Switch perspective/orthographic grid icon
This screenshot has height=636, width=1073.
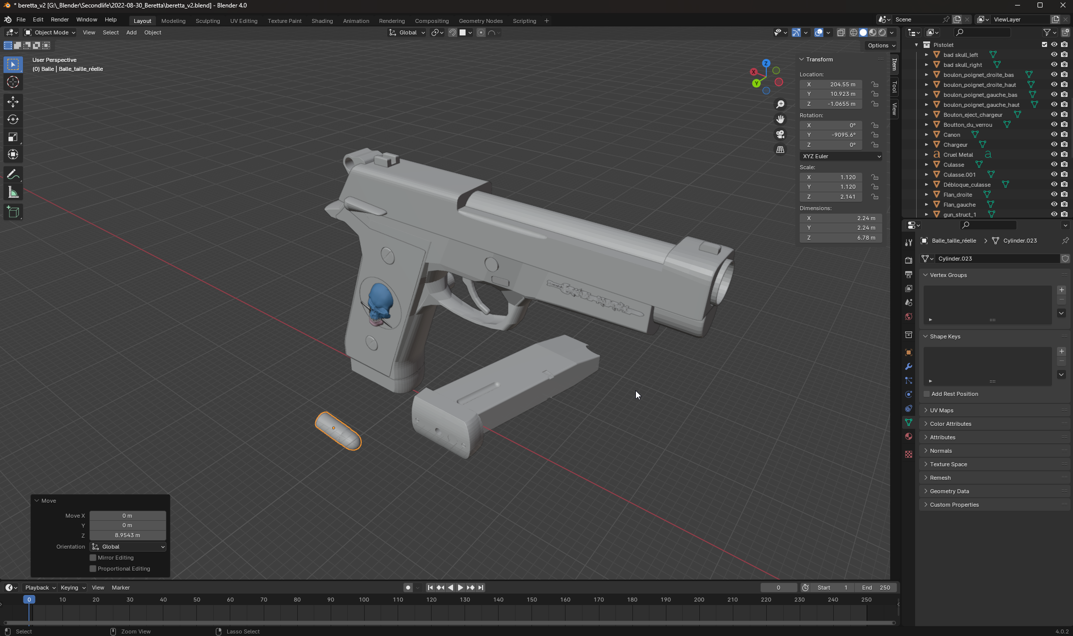780,149
